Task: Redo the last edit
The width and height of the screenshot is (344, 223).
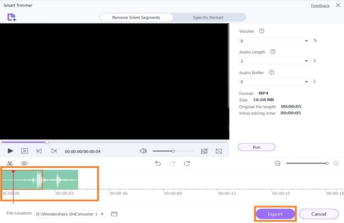Action: tap(172, 163)
